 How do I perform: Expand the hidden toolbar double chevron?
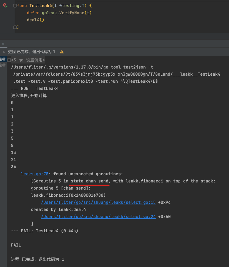pyautogui.click(x=4, y=52)
